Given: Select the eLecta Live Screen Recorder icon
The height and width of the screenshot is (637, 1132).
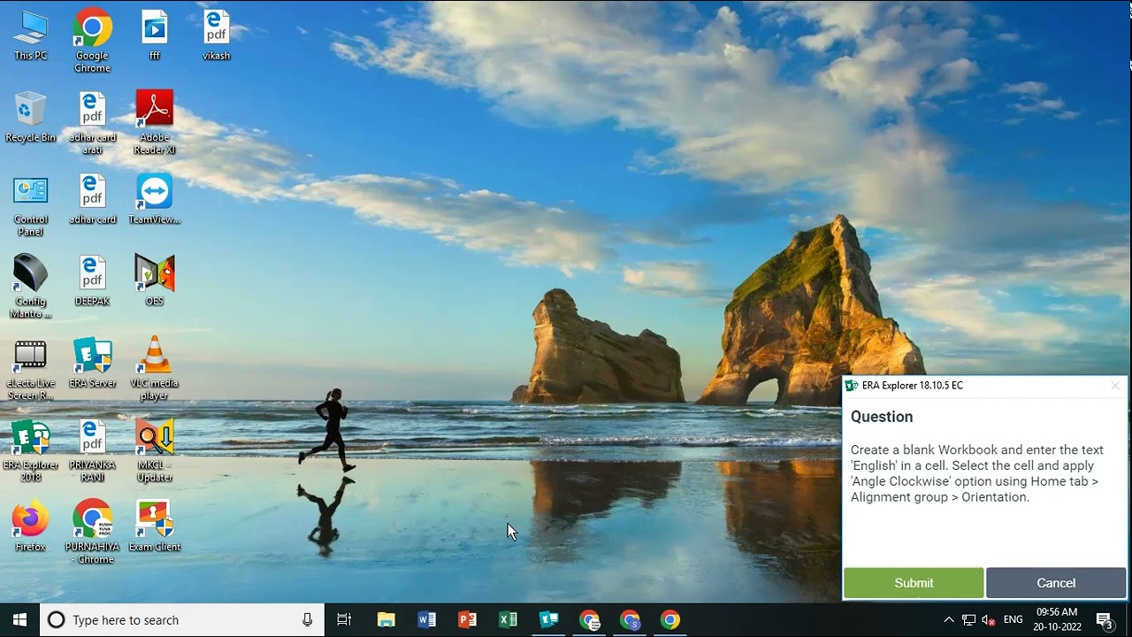Looking at the screenshot, I should 30,370.
